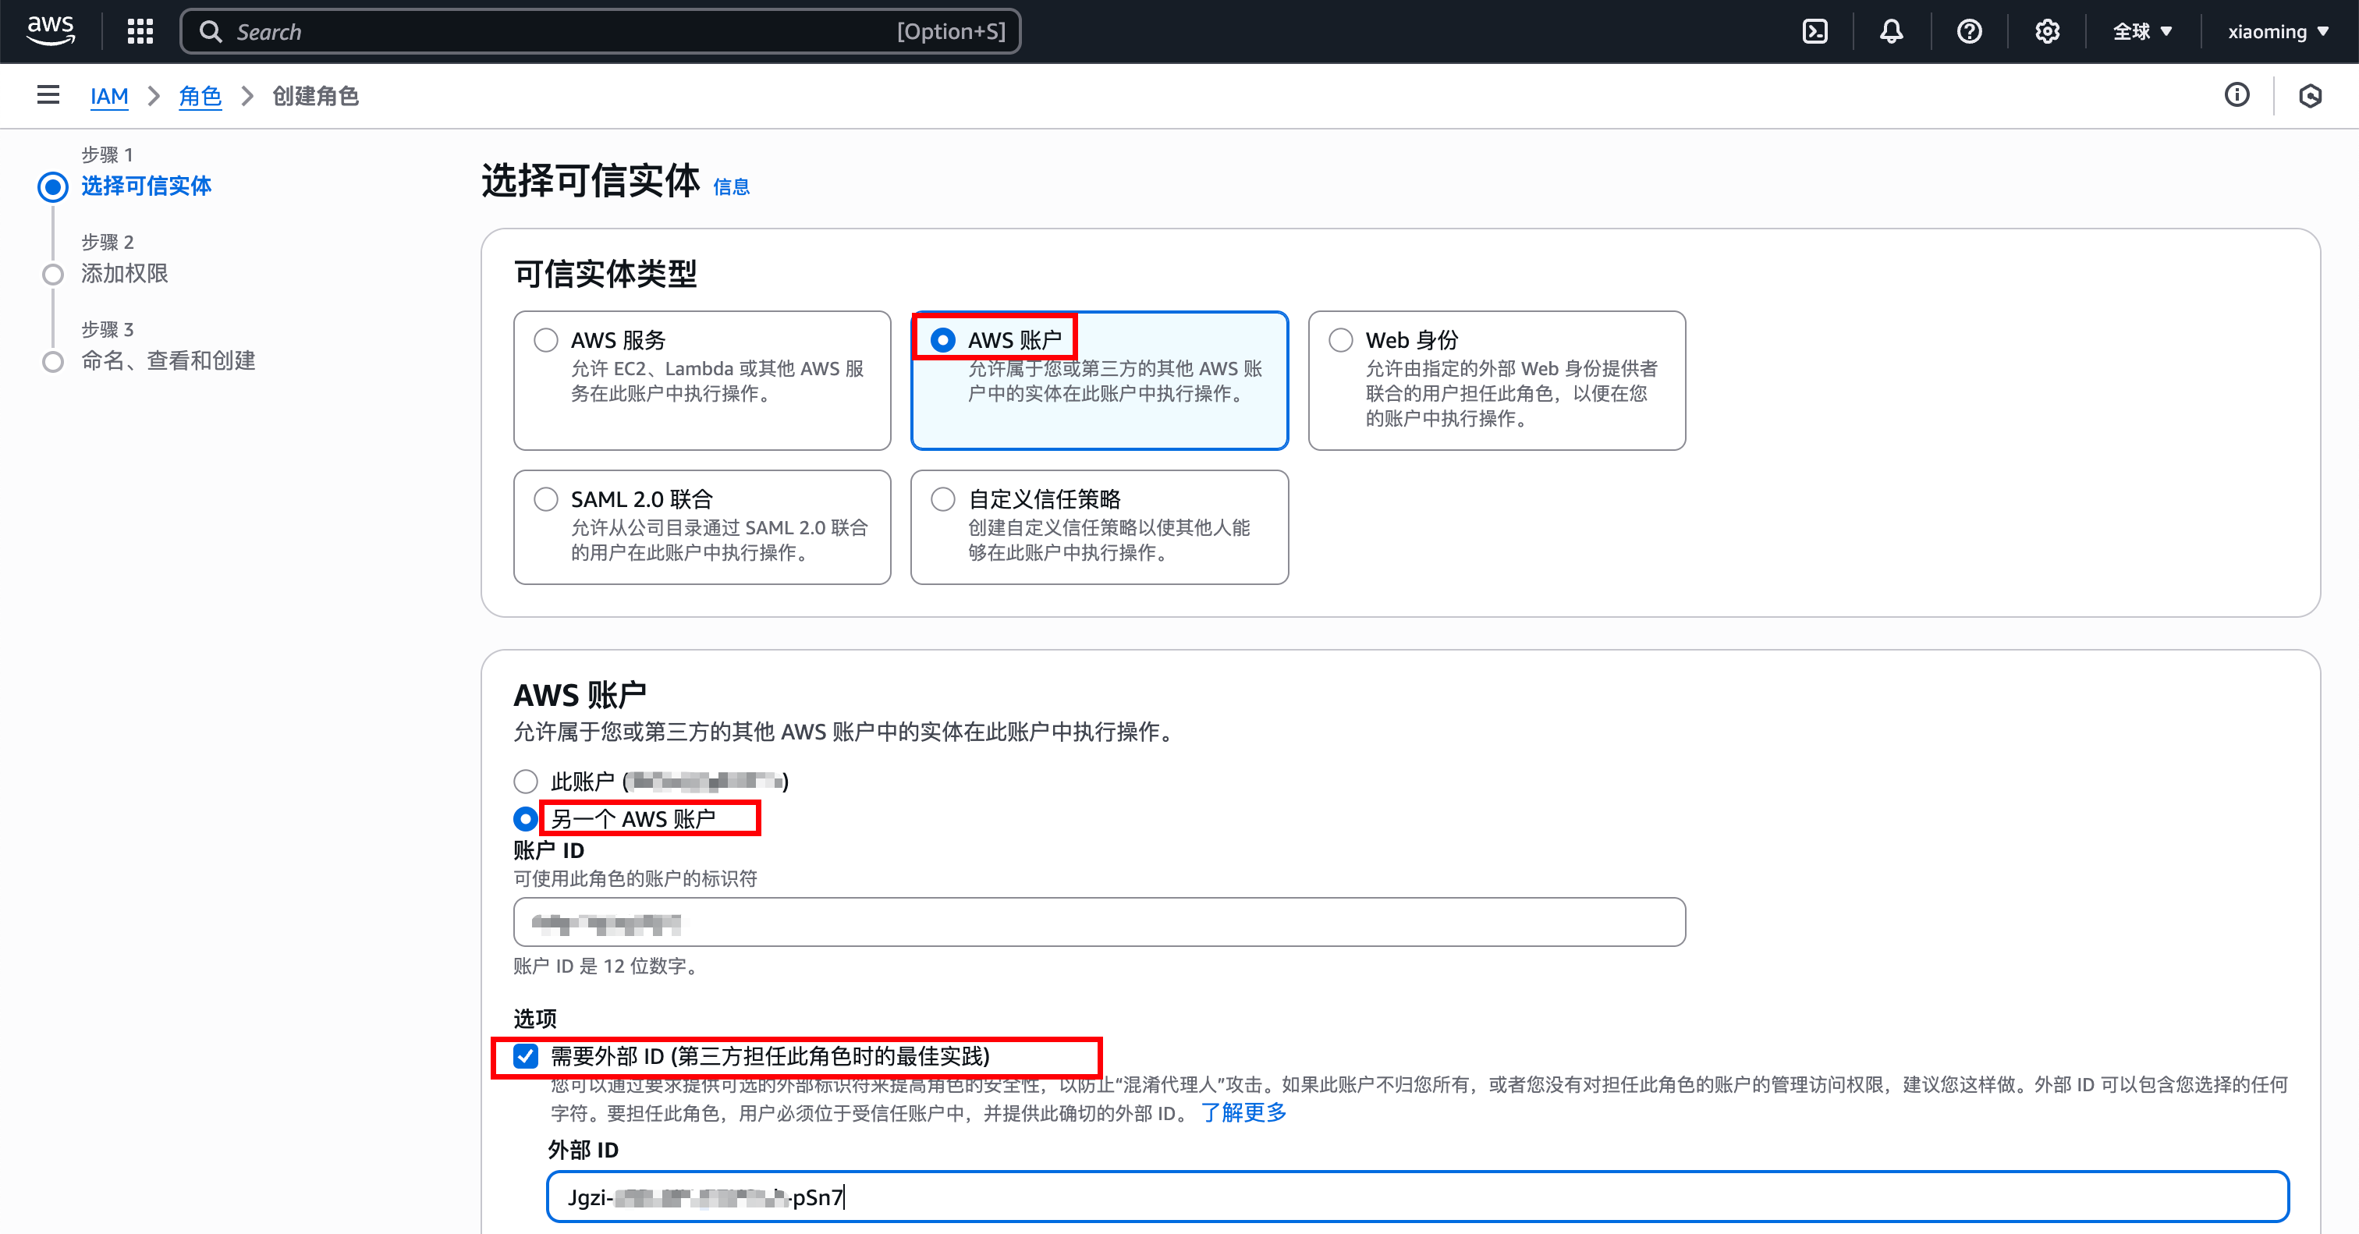
Task: Select step 2 添加权限 in wizard
Action: (125, 273)
